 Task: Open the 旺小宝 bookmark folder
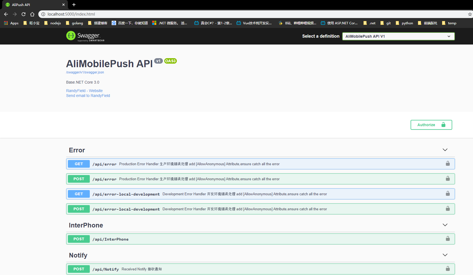(x=31, y=23)
